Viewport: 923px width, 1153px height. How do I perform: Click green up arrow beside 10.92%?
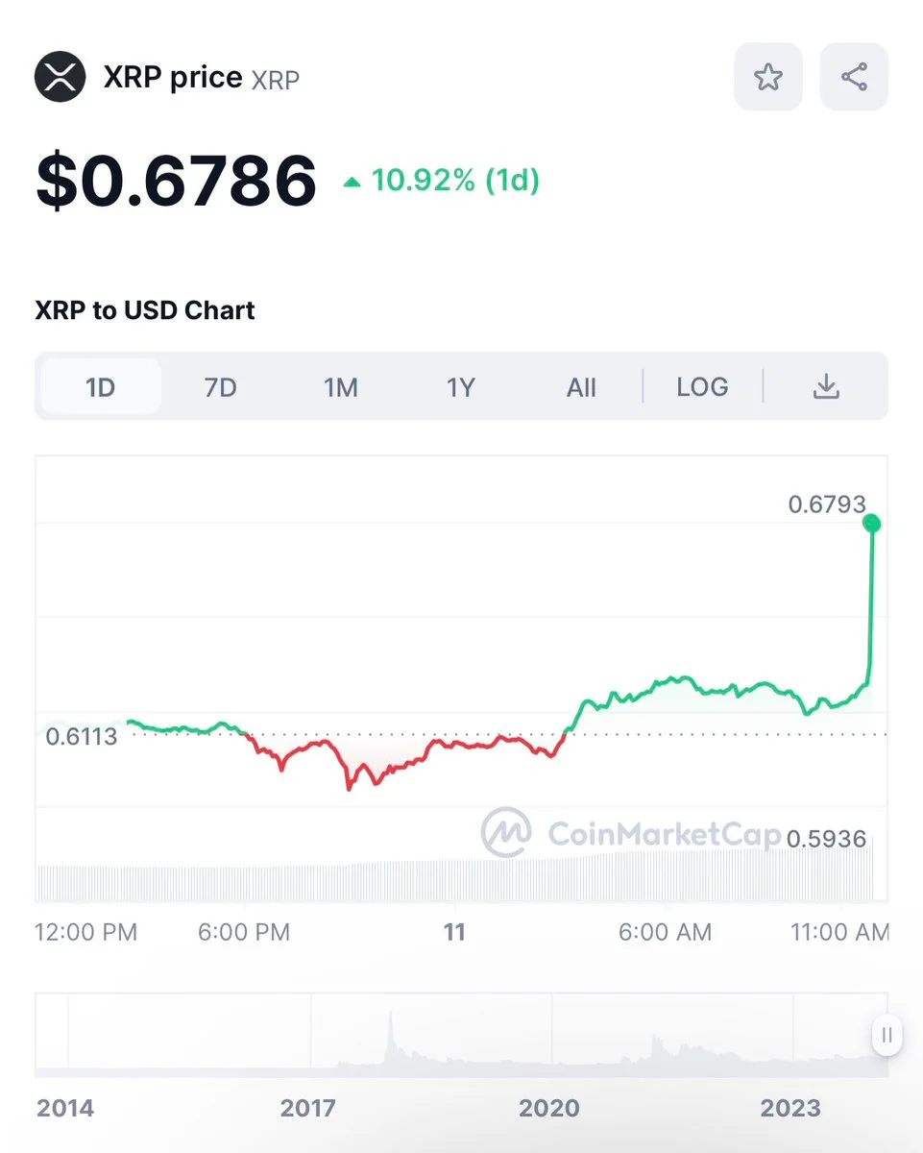pyautogui.click(x=352, y=181)
